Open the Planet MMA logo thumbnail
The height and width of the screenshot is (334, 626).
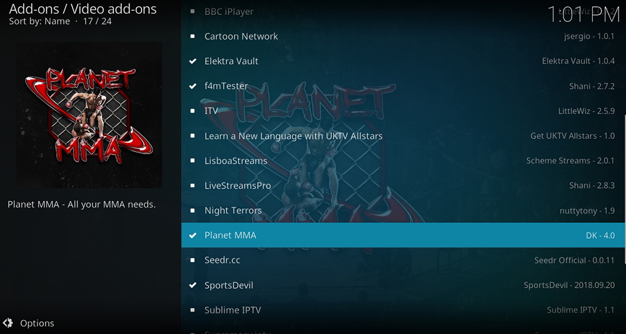[90, 115]
